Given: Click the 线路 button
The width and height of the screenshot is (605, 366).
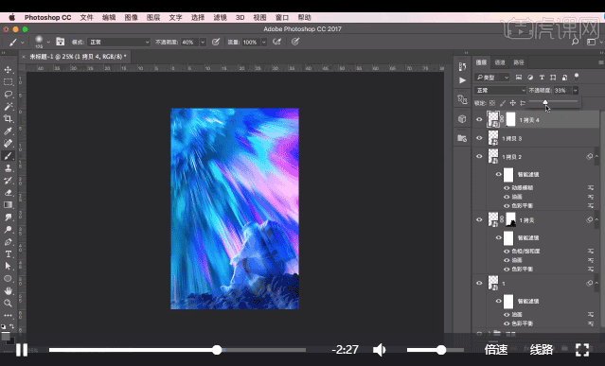Looking at the screenshot, I should [x=542, y=349].
